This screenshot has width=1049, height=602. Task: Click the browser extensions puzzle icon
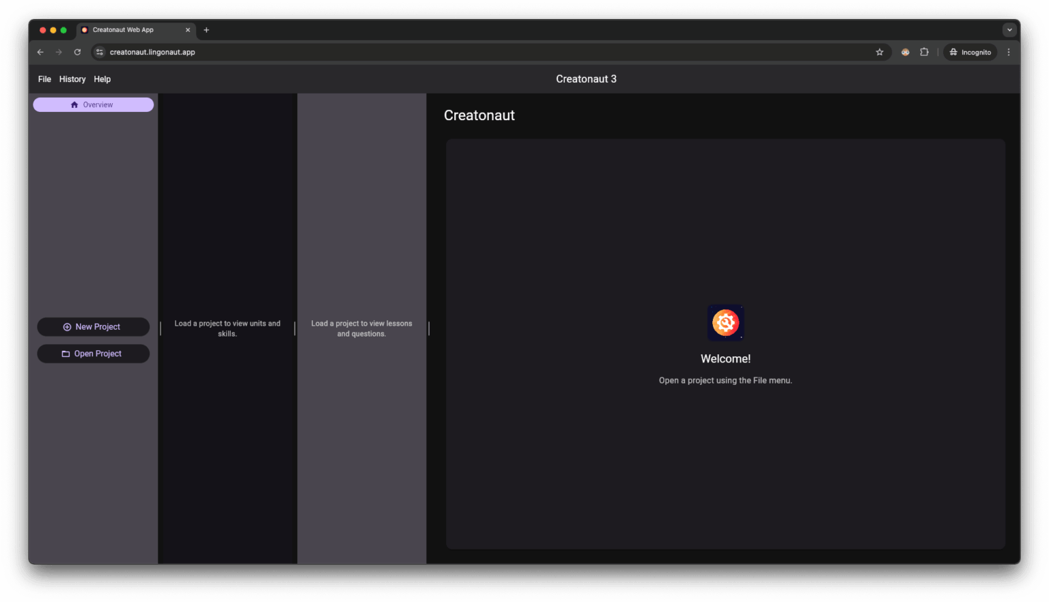coord(924,52)
